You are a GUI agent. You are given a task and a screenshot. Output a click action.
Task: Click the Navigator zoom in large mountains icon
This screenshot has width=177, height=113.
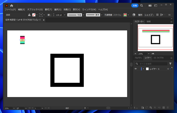[153, 54]
